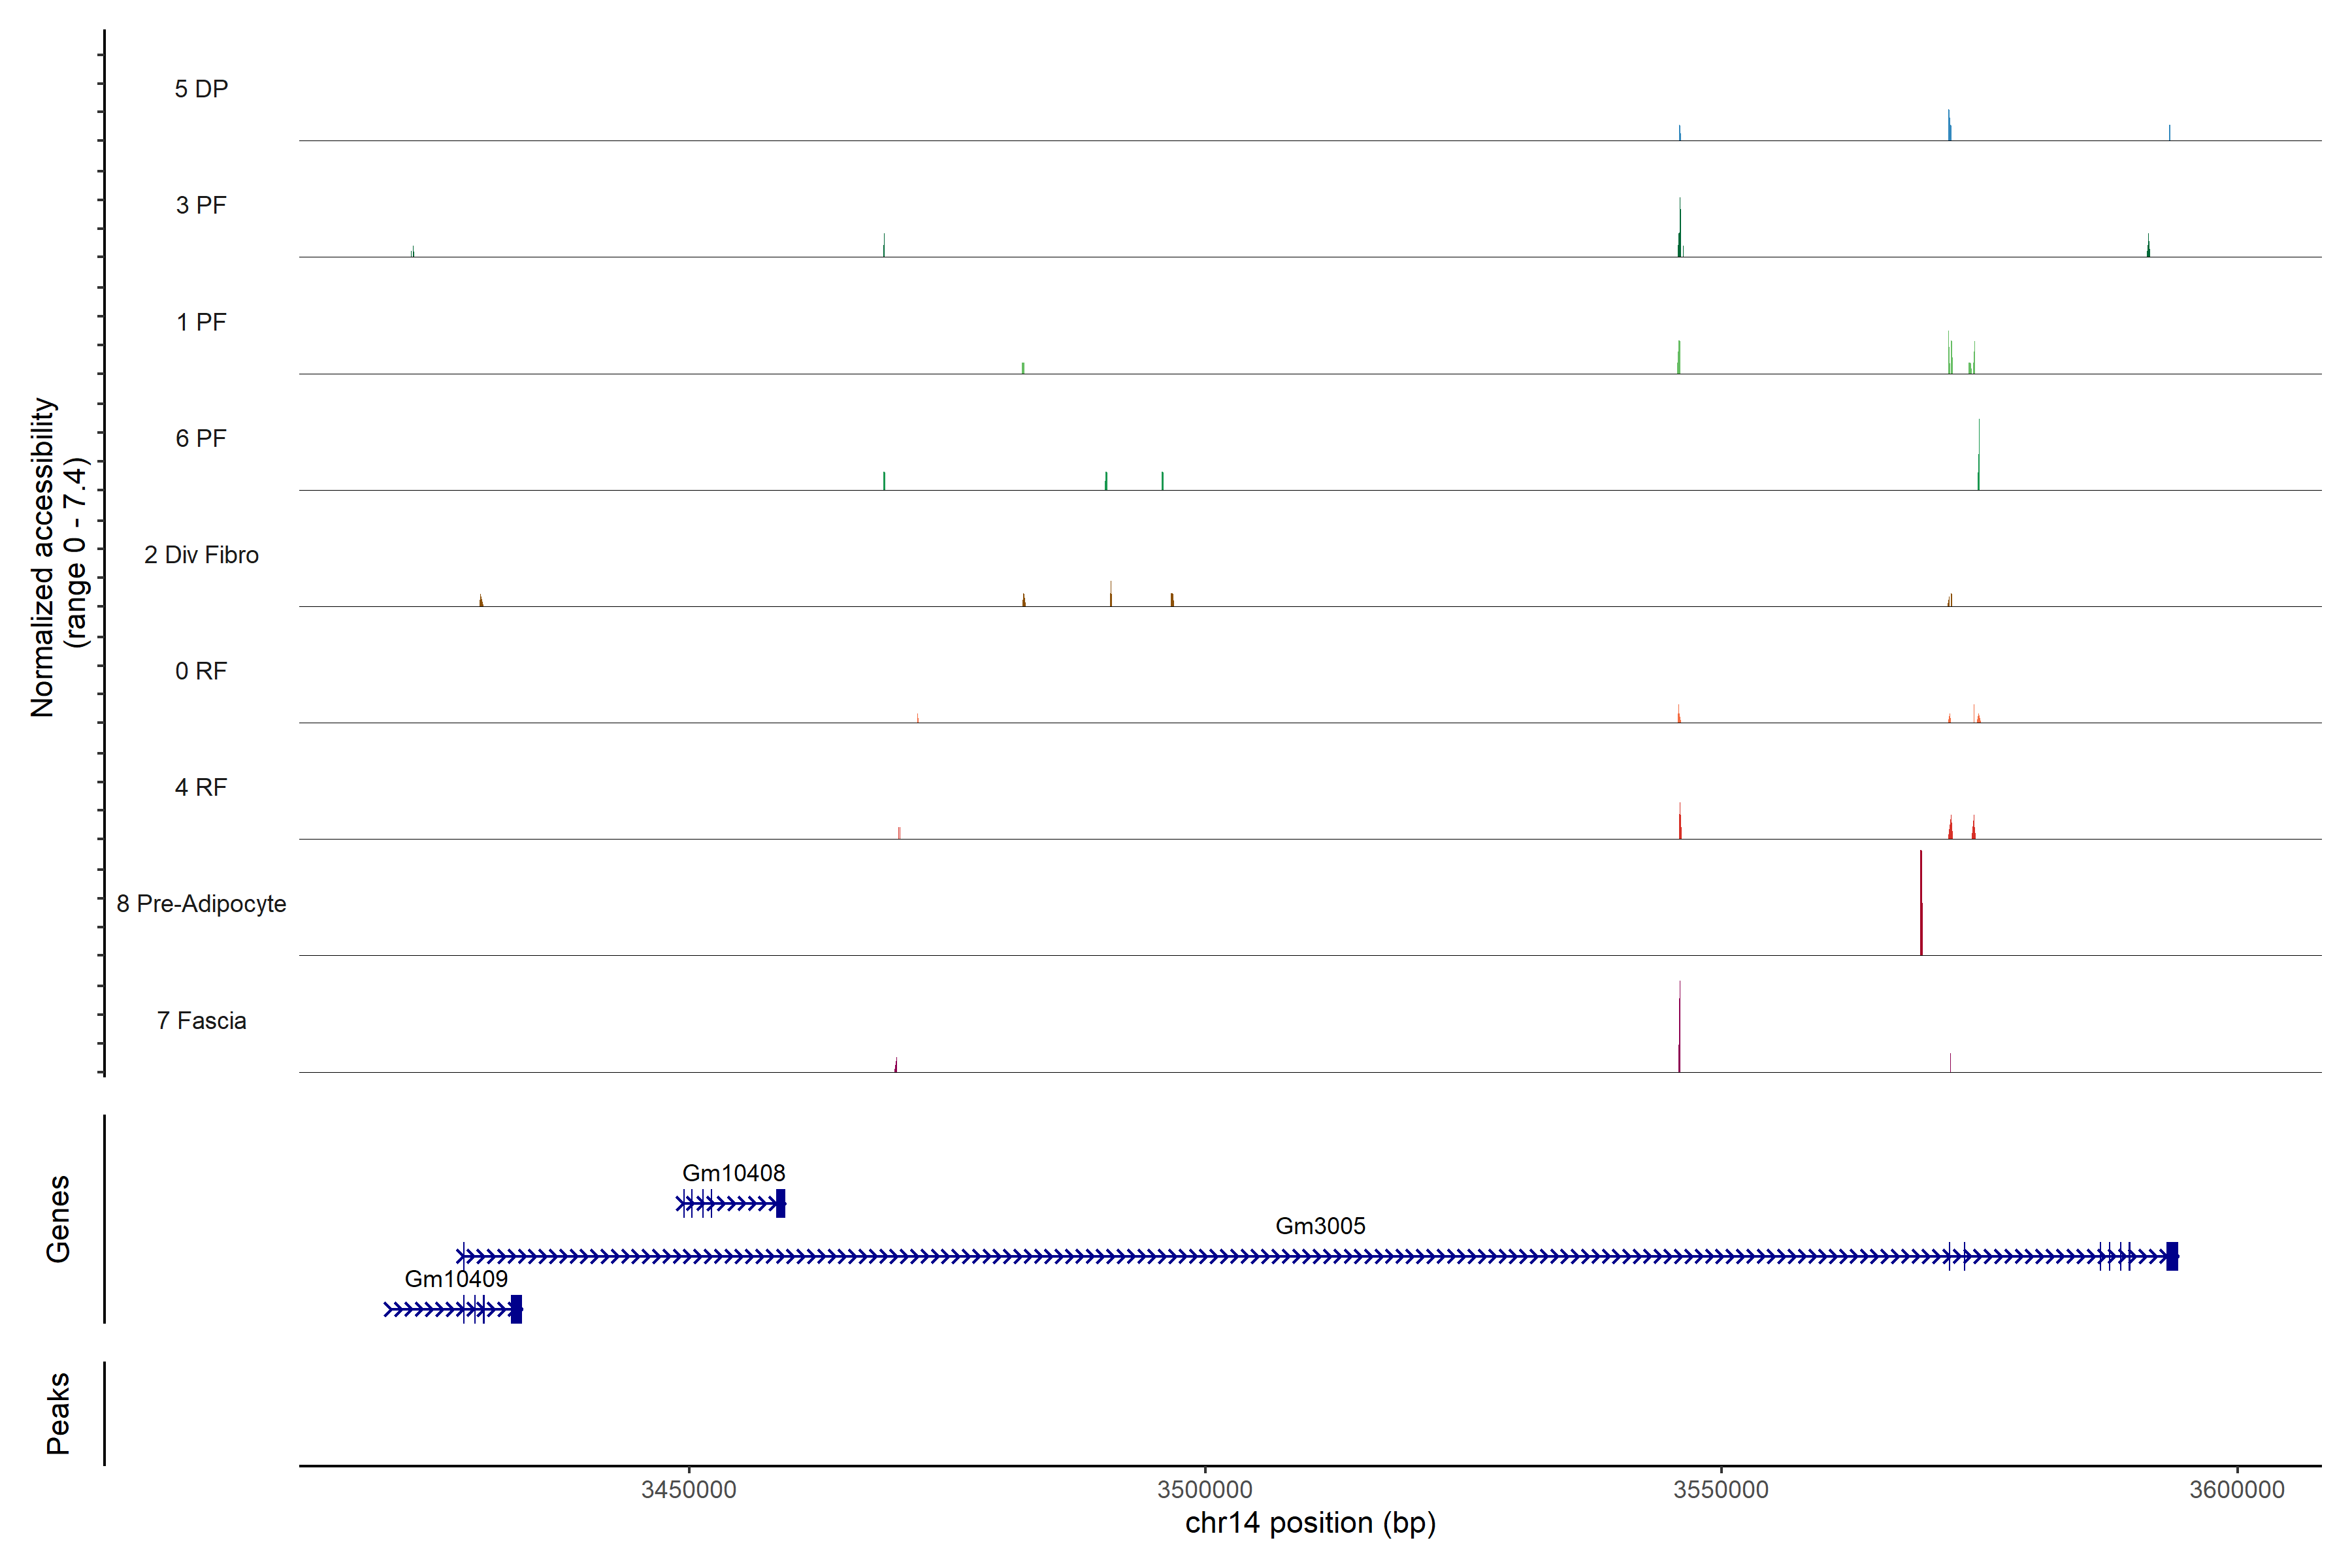Click the 7 Fascia track label
This screenshot has width=2352, height=1568.
pos(201,1020)
